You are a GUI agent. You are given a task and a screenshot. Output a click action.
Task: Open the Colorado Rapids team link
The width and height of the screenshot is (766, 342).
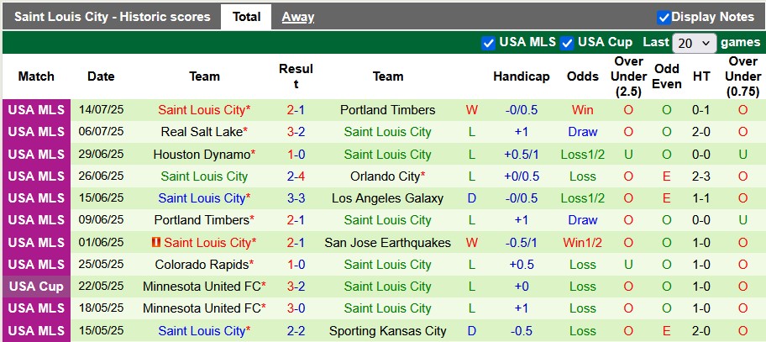click(x=202, y=265)
